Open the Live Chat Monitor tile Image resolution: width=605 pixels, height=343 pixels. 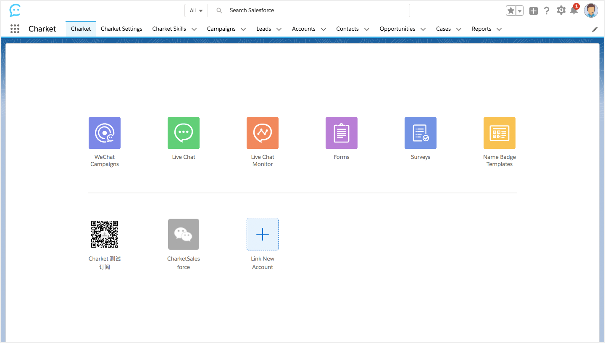(263, 133)
